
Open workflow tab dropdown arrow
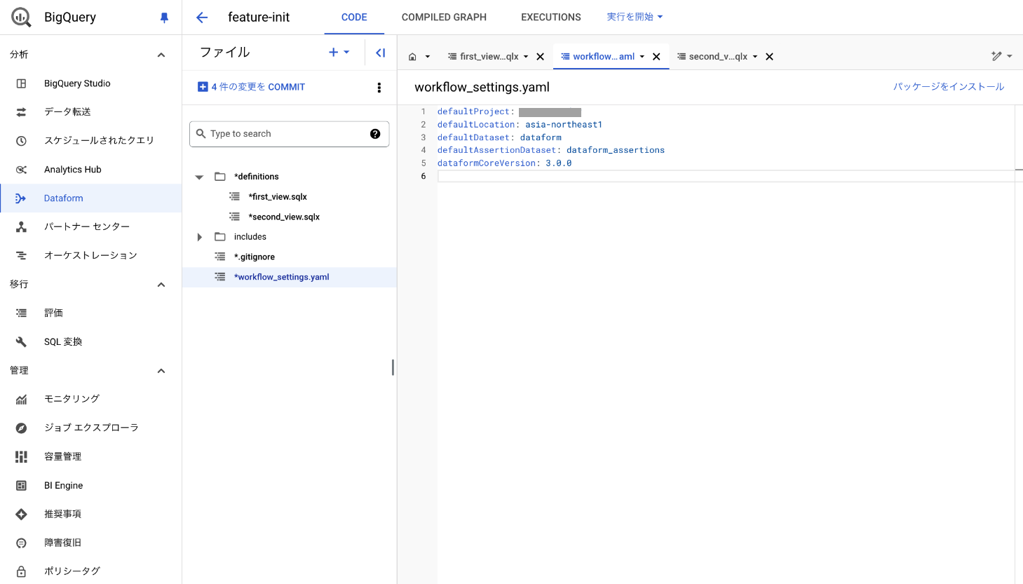pos(642,57)
